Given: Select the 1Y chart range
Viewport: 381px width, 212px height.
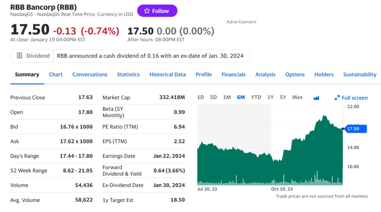Looking at the screenshot, I should tap(270, 97).
